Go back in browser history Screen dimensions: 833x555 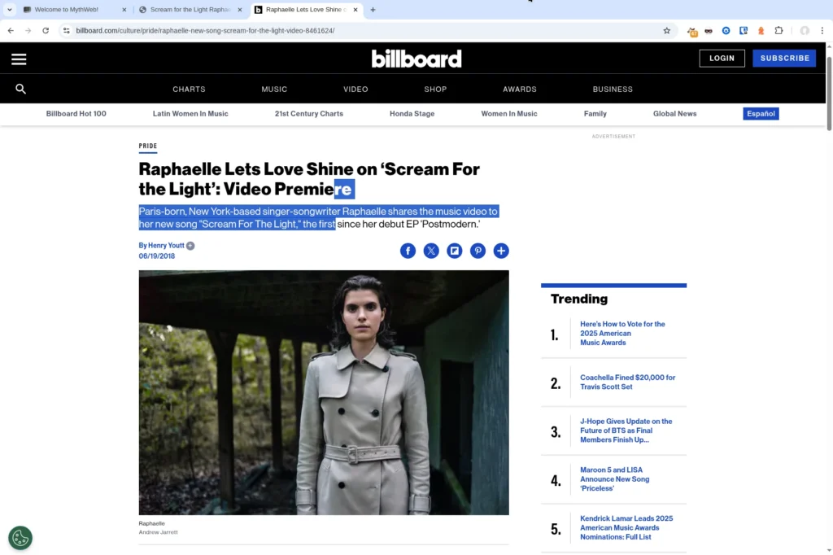click(11, 31)
